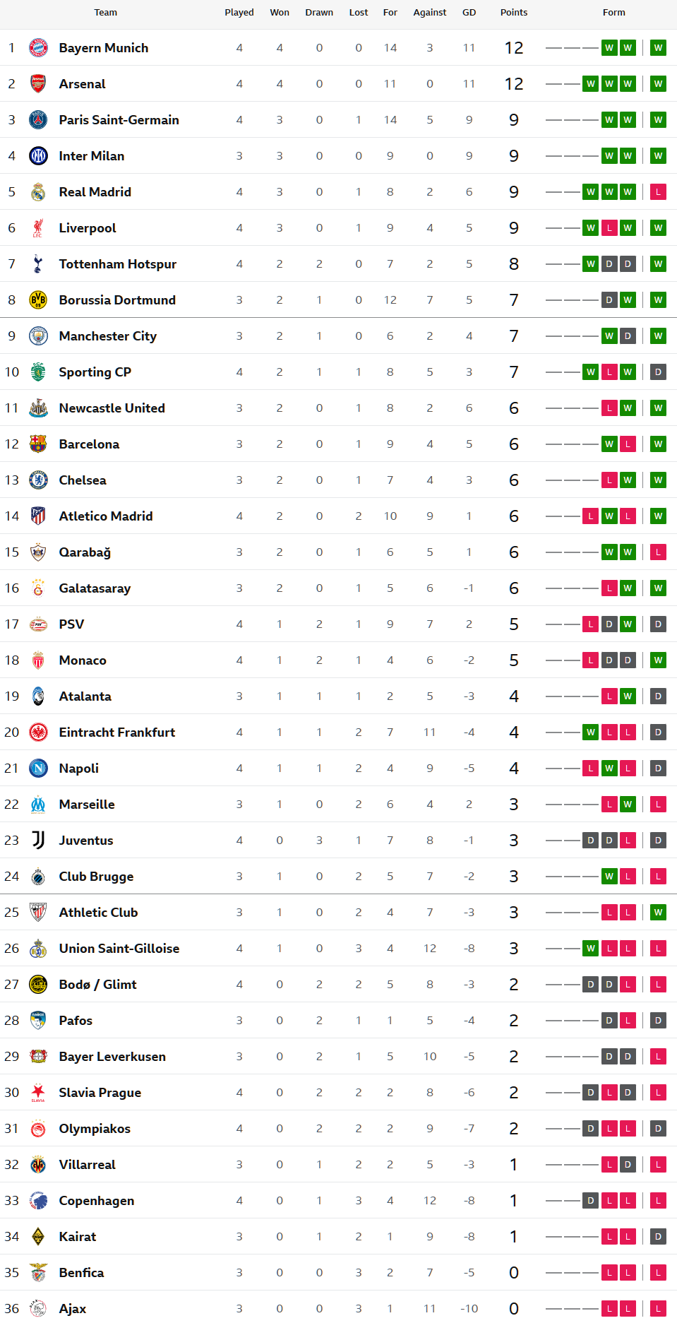Click the Tottenham Hotspur crest icon
Screen dimensions: 677x1323
[38, 264]
